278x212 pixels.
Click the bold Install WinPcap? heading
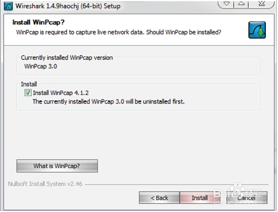pyautogui.click(x=39, y=22)
